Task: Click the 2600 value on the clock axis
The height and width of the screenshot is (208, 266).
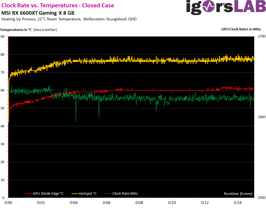Action: [x=262, y=117]
